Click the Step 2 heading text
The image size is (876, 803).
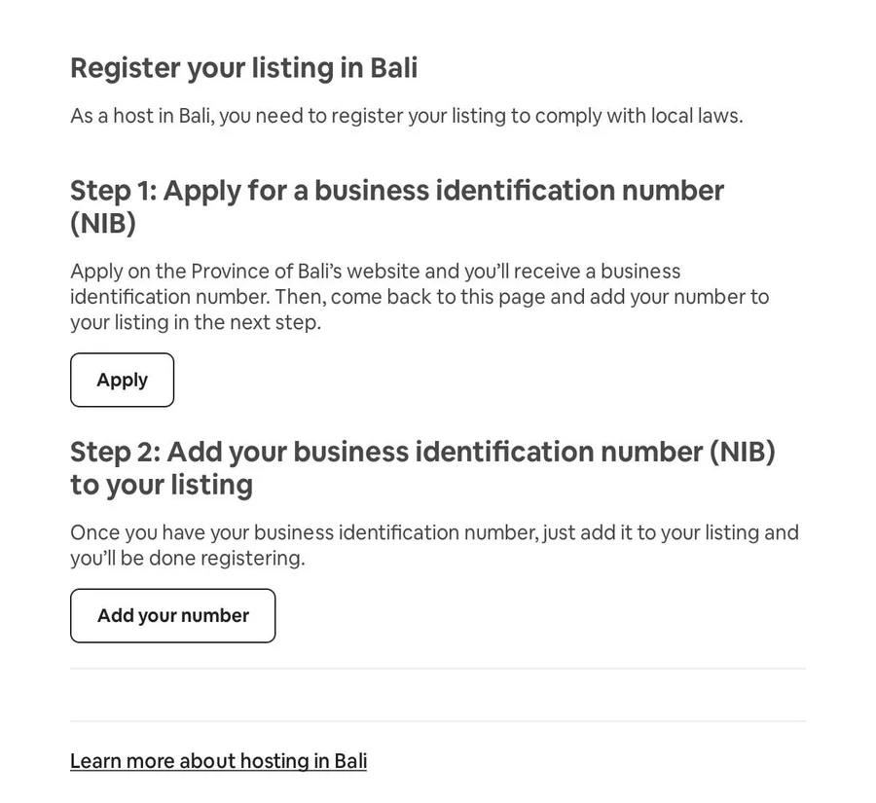(x=422, y=452)
